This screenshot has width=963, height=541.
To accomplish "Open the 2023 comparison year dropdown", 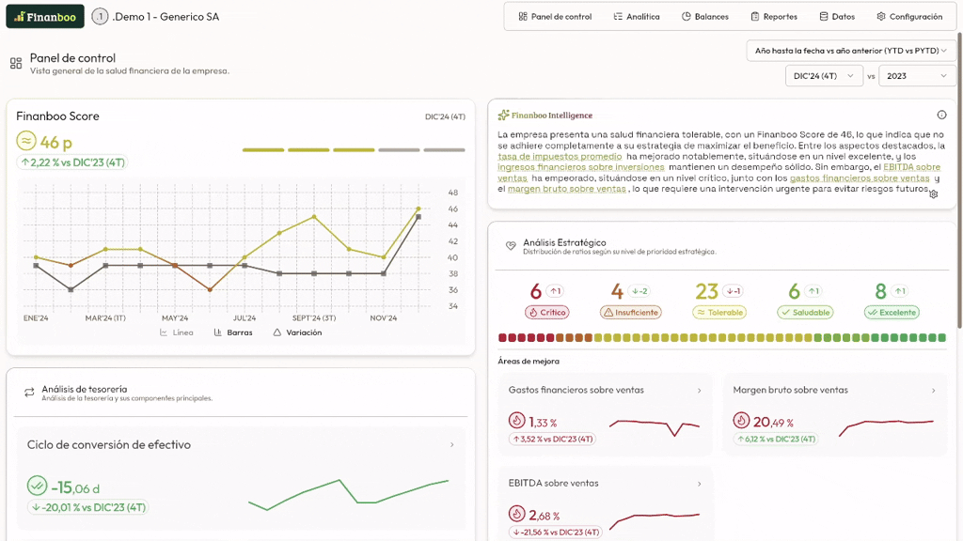I will [x=916, y=76].
